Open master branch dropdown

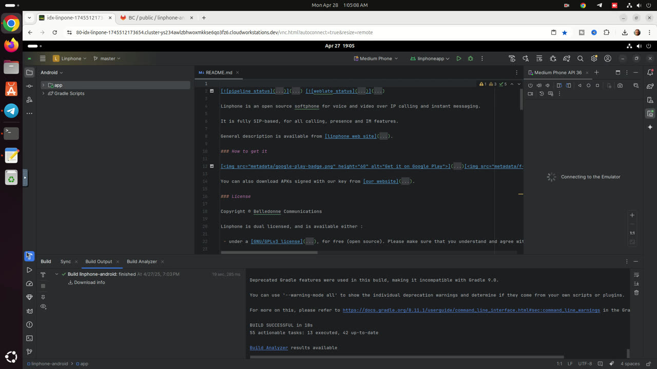coord(107,58)
